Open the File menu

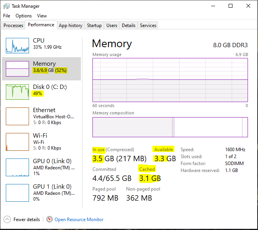[7, 16]
